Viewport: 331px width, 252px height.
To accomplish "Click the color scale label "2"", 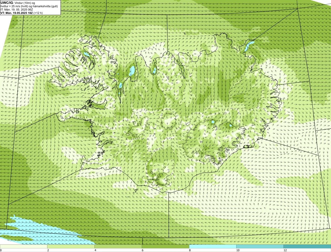I will (48, 250).
